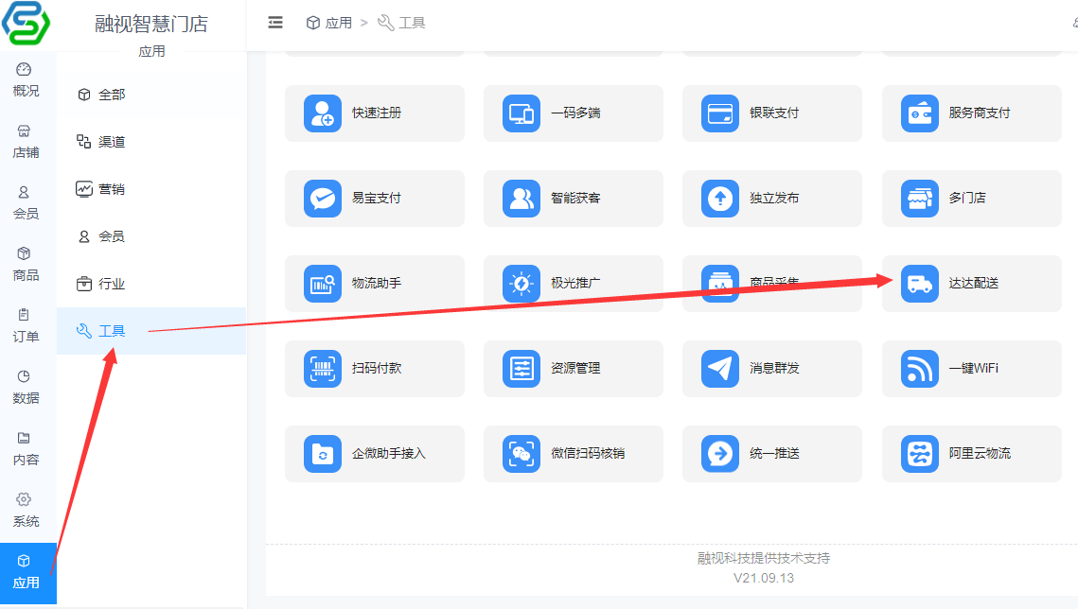Click the 微信扫码核销 label text
1078x609 pixels.
pyautogui.click(x=588, y=453)
